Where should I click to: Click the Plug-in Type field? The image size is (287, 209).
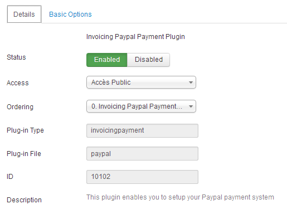click(142, 130)
